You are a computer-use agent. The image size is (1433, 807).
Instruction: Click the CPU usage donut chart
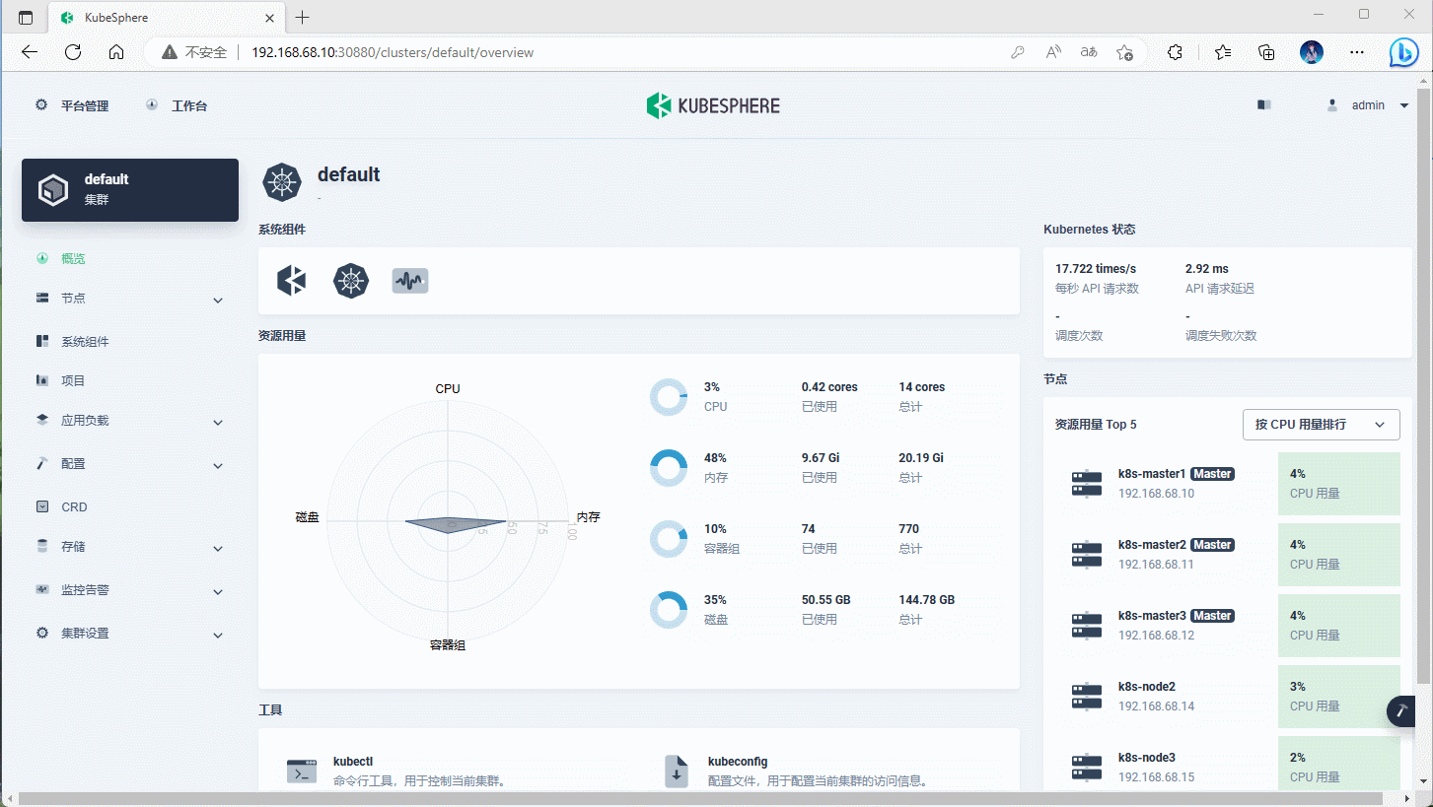669,397
